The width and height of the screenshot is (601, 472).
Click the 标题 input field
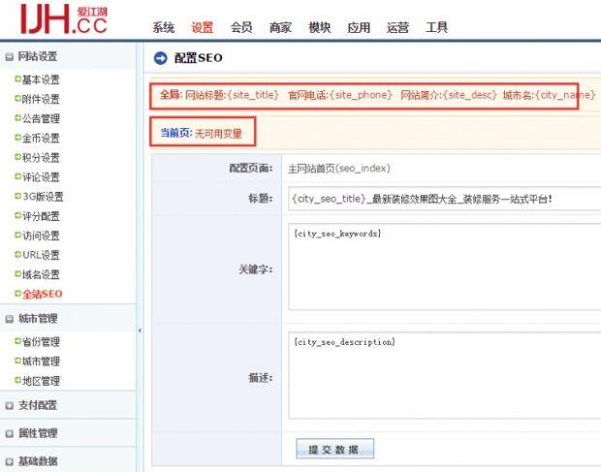445,199
